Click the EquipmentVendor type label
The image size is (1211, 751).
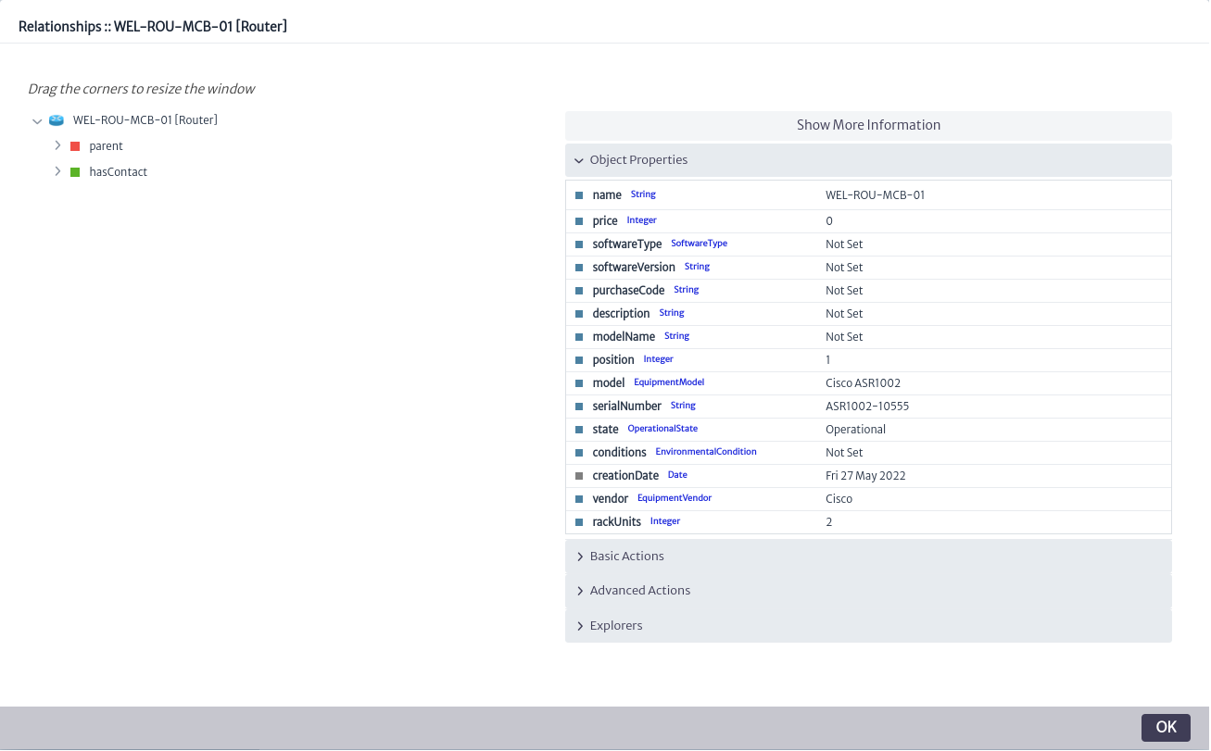tap(675, 498)
